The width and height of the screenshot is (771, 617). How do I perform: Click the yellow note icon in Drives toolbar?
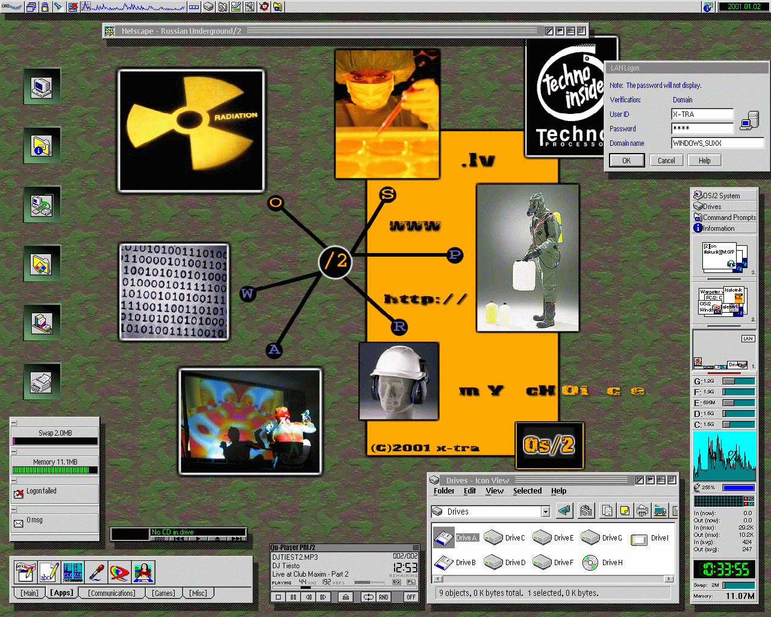click(x=625, y=511)
